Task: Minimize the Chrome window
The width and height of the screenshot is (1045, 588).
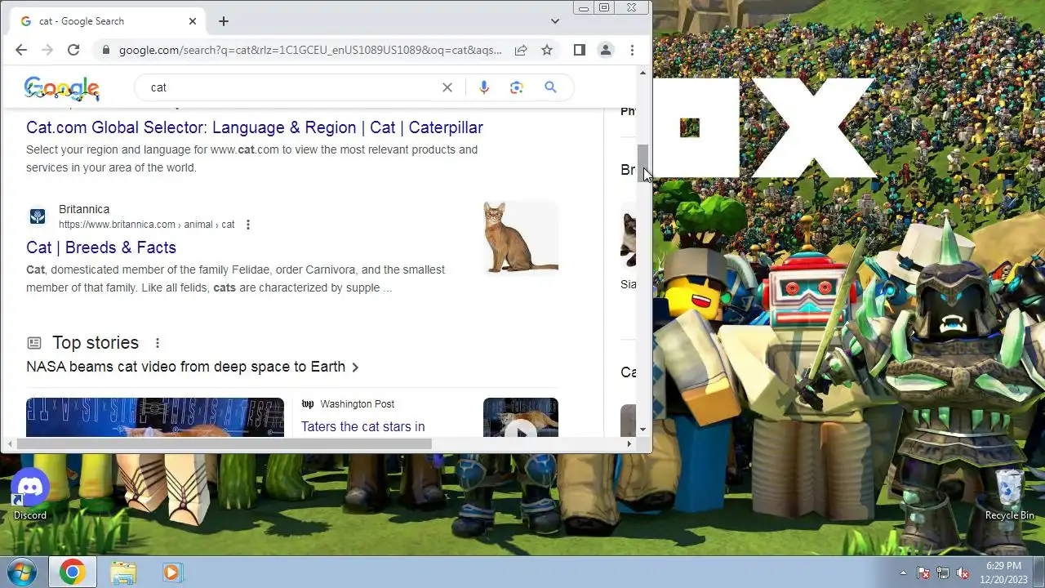Action: click(x=583, y=7)
